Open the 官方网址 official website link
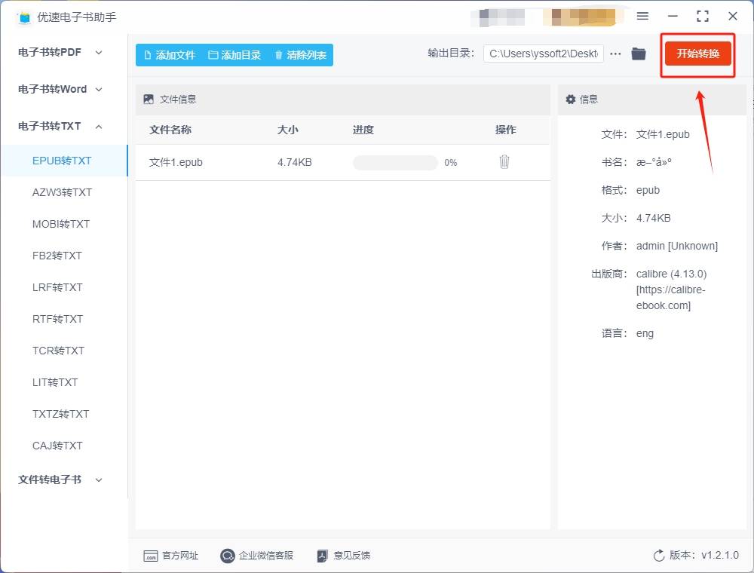The width and height of the screenshot is (754, 573). [x=170, y=556]
